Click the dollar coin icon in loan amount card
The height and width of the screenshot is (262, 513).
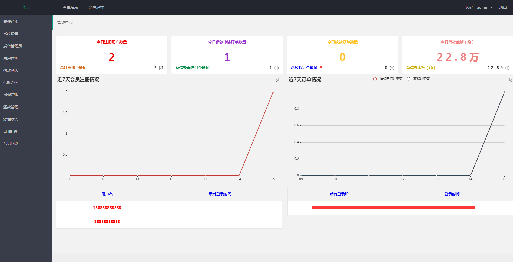(507, 68)
